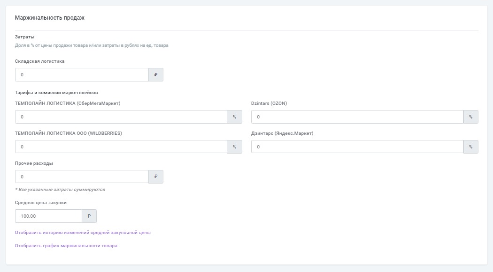This screenshot has height=272, width=493.
Task: Select the Дзинтарс (Яндекс.Маркет) input field
Action: [x=357, y=147]
